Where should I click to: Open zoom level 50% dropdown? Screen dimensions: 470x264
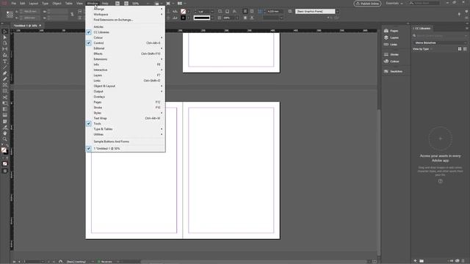click(148, 3)
